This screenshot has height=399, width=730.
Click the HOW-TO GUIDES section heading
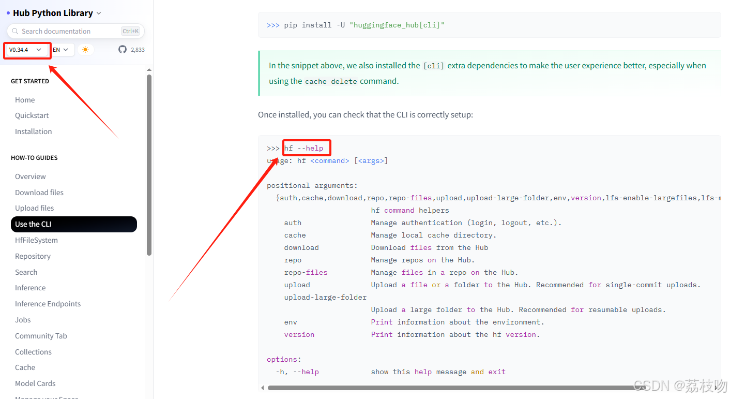point(34,158)
